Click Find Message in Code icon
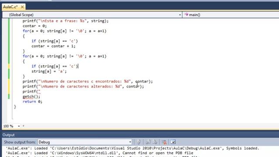This screenshot has height=157, width=279. [139, 142]
